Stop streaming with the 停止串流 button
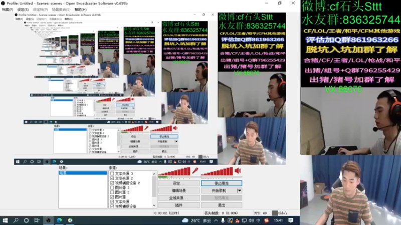Viewport: 401px width, 225px height. coord(222,183)
